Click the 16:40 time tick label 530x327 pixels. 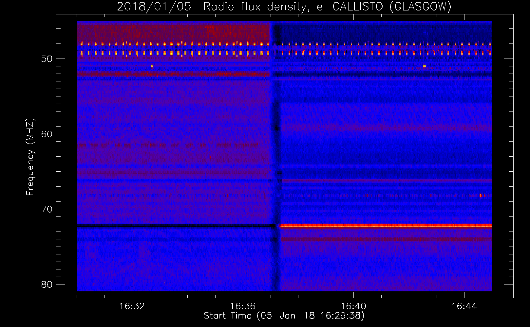click(x=353, y=306)
